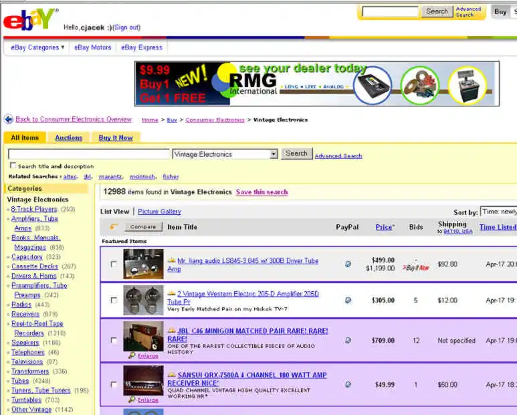The width and height of the screenshot is (517, 415).
Task: Open the JBL C46 Minigon thumbnail
Action: click(143, 336)
